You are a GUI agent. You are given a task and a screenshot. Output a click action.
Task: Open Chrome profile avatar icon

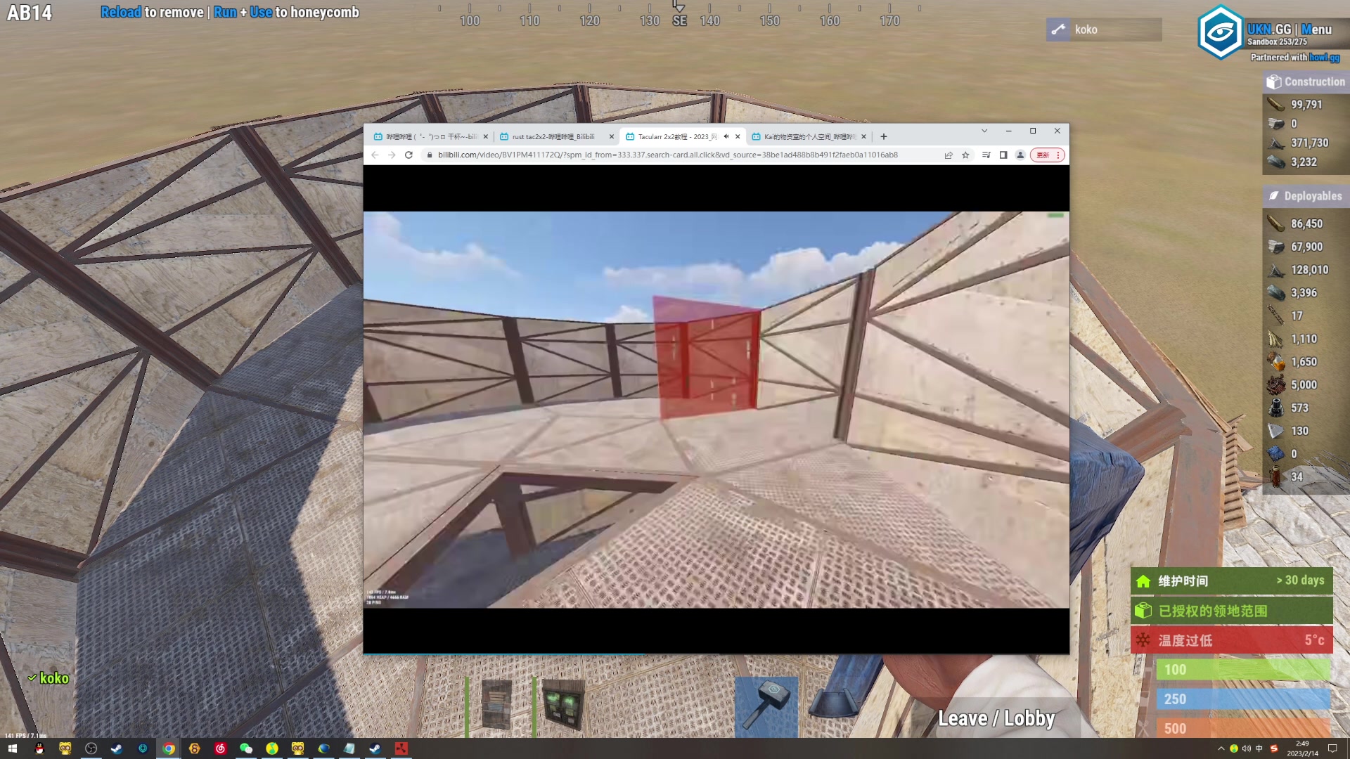click(1020, 155)
